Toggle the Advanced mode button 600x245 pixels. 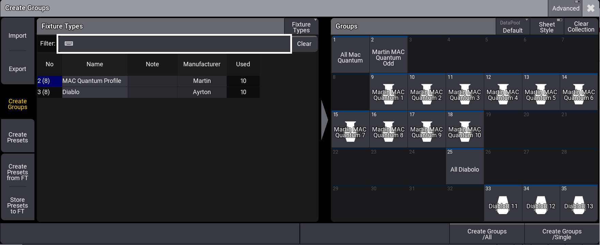click(566, 8)
